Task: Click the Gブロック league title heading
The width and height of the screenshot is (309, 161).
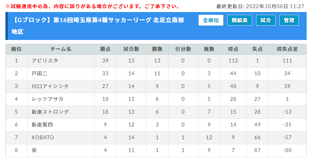Action: click(x=98, y=26)
